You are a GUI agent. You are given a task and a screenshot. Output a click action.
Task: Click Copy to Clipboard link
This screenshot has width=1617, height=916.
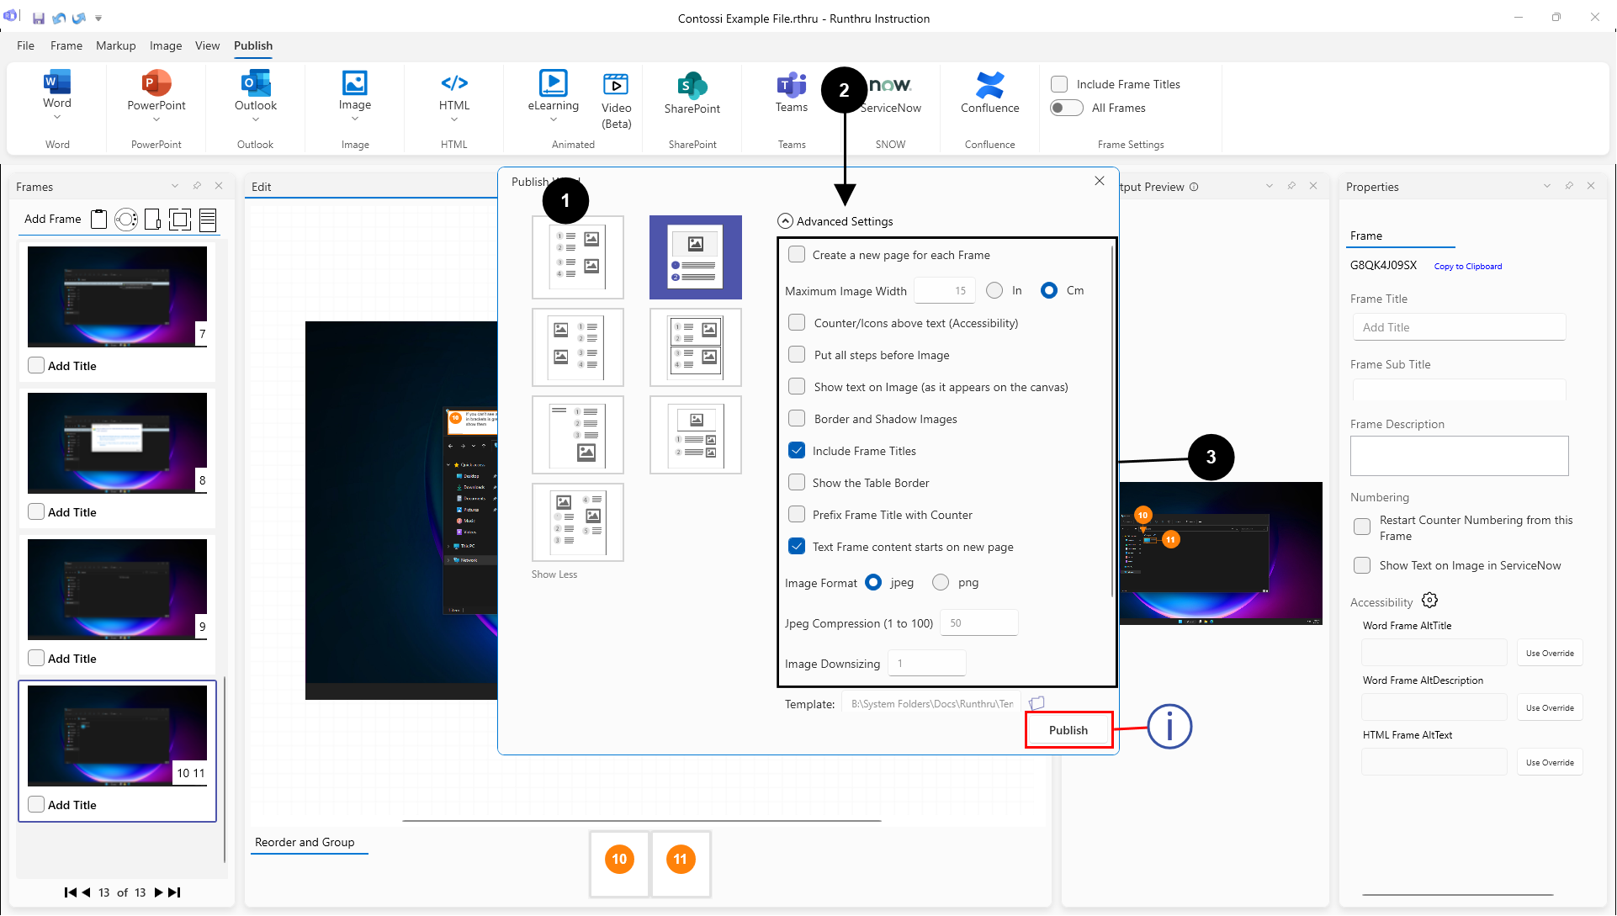coord(1467,267)
